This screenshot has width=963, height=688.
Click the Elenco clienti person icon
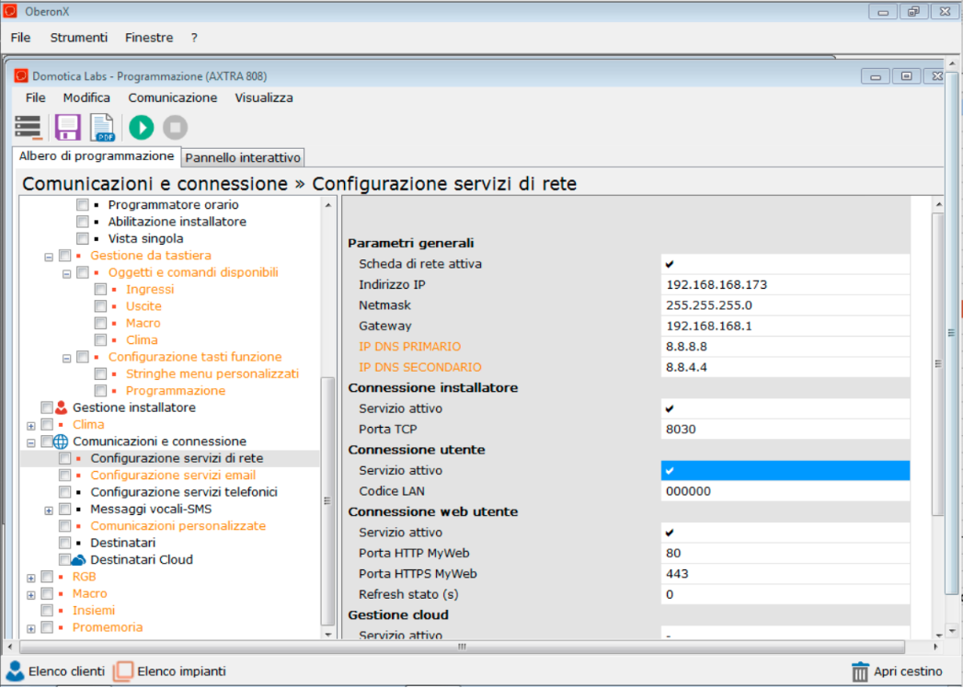pos(15,671)
